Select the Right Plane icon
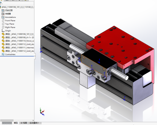Screen dimensions: 157x125 click(3, 27)
